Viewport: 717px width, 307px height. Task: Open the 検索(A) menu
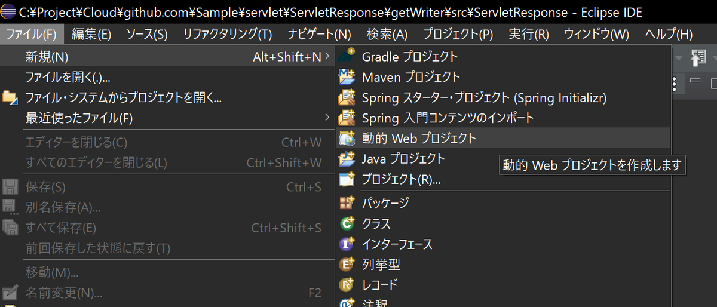pos(387,35)
